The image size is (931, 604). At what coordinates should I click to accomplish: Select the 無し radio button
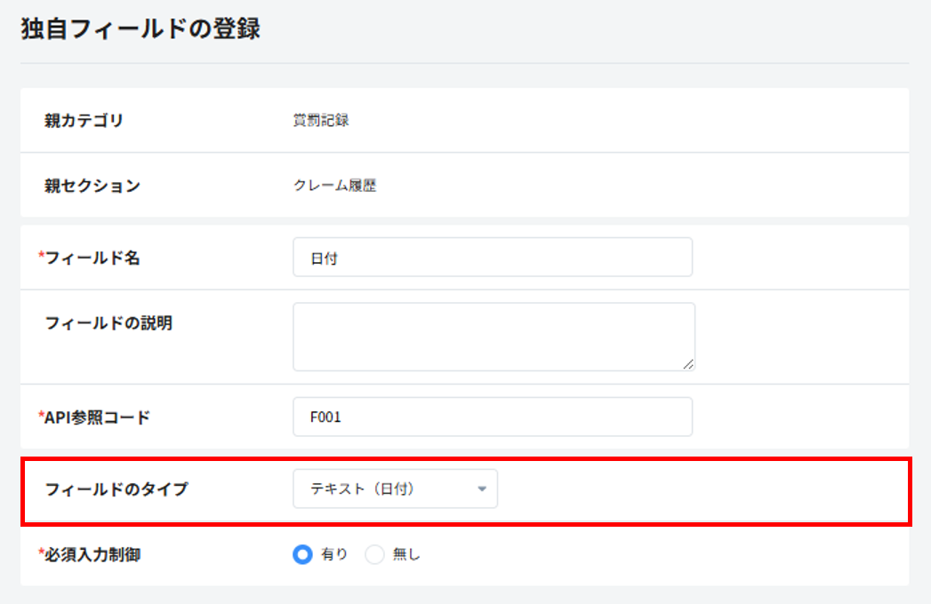pos(374,554)
